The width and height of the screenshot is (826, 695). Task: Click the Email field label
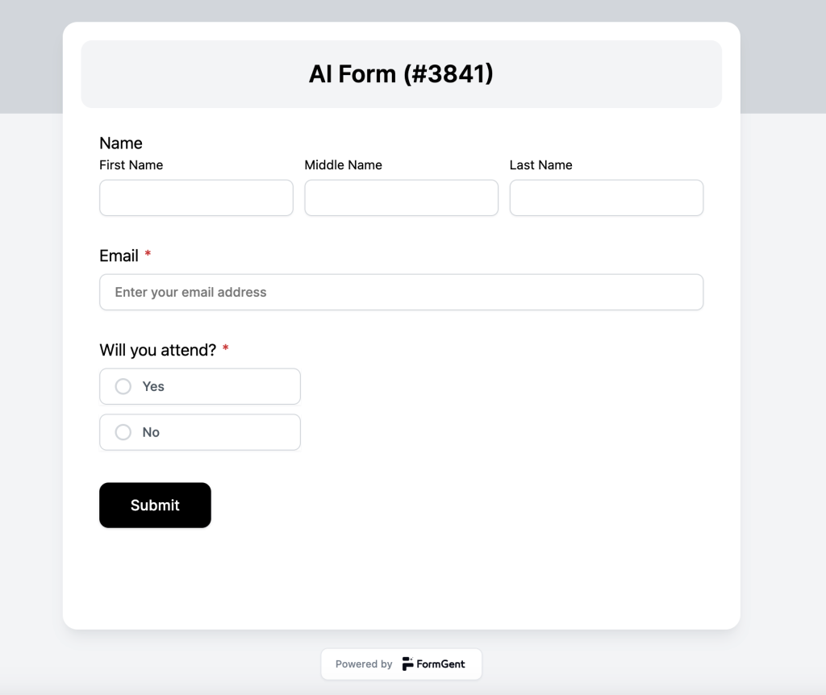pos(119,256)
